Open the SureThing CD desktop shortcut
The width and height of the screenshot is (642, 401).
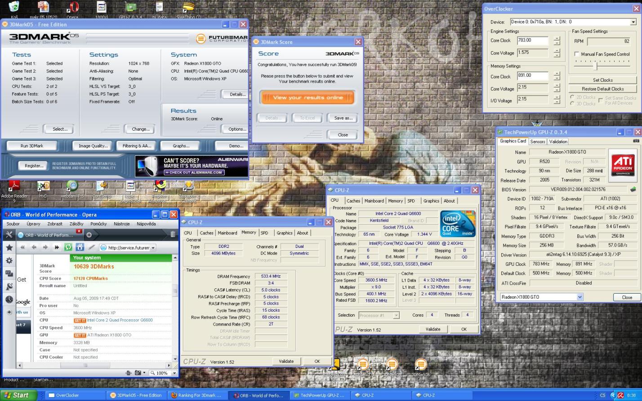tap(188, 9)
